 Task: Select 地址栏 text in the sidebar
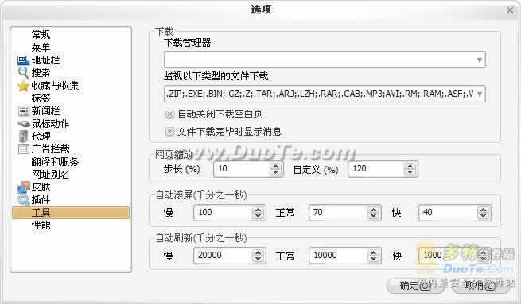45,60
